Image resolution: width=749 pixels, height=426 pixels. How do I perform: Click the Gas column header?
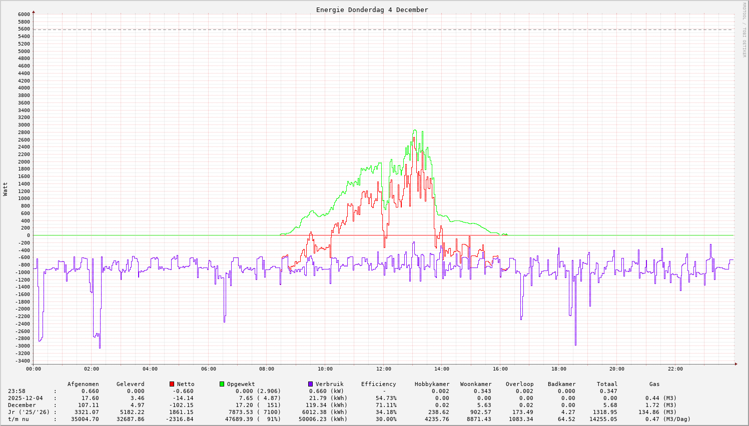(x=654, y=384)
